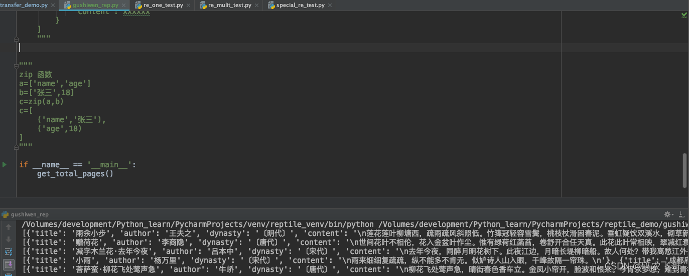The image size is (689, 276).
Task: Select the gushiwen_rep.py editor tab
Action: (x=95, y=5)
